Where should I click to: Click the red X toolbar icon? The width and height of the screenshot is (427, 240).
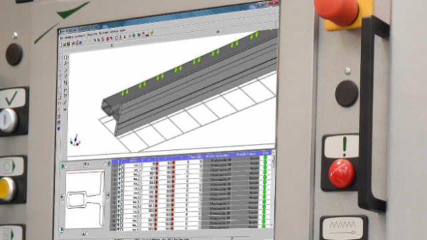125,37
